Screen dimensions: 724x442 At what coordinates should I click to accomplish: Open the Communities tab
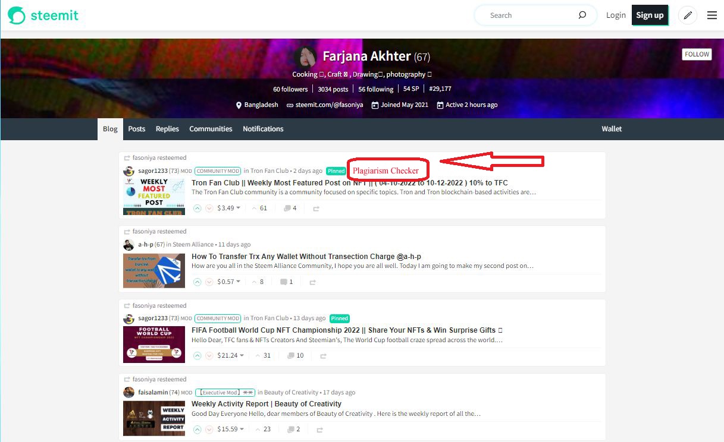[211, 129]
